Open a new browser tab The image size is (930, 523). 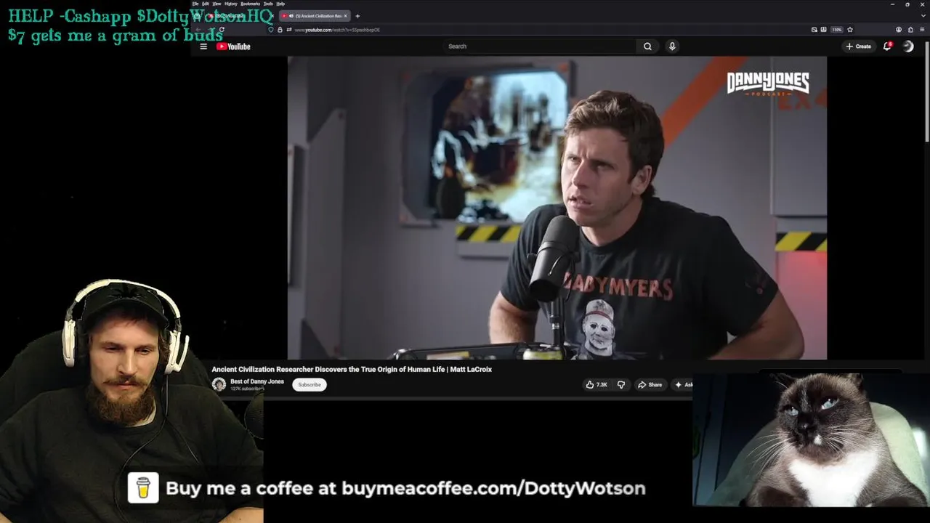[357, 16]
